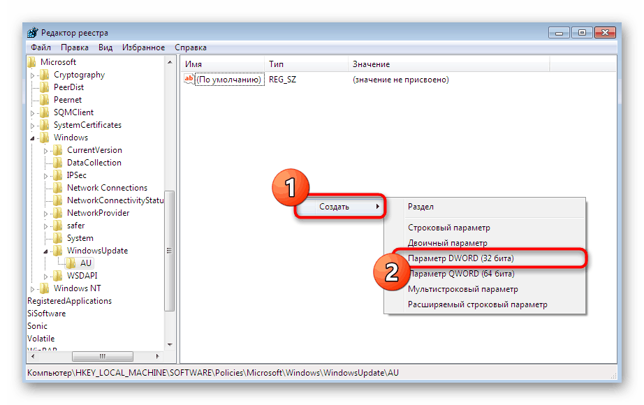Click the Имя column header

[x=222, y=64]
